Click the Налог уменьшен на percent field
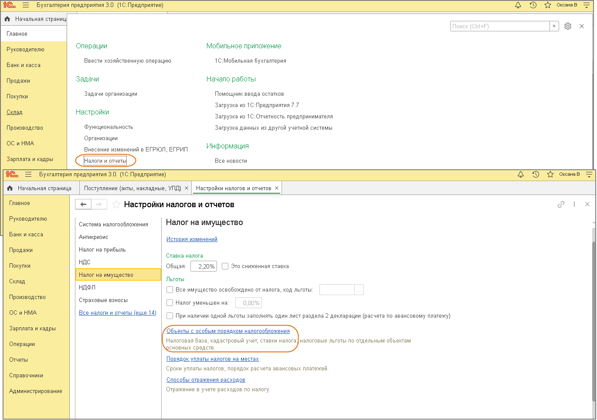Screen dimensions: 597x420 pos(248,303)
